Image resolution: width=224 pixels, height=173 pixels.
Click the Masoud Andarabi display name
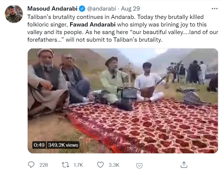[x=52, y=9]
